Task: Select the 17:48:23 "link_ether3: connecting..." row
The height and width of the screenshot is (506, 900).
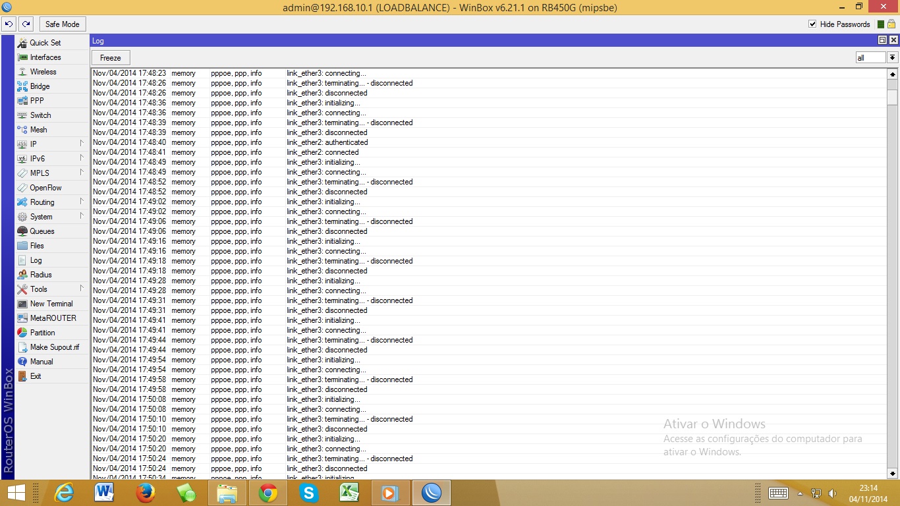Action: (x=489, y=73)
